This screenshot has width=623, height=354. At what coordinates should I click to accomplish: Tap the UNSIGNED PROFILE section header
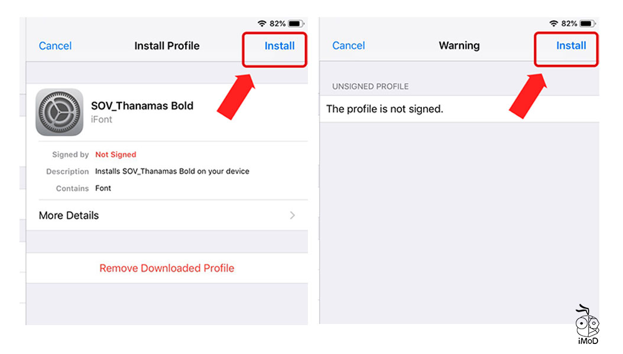click(x=370, y=86)
